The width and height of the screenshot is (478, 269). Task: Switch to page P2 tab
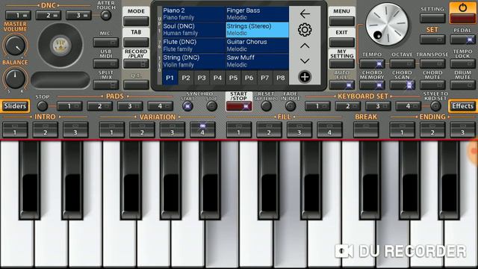click(x=186, y=78)
